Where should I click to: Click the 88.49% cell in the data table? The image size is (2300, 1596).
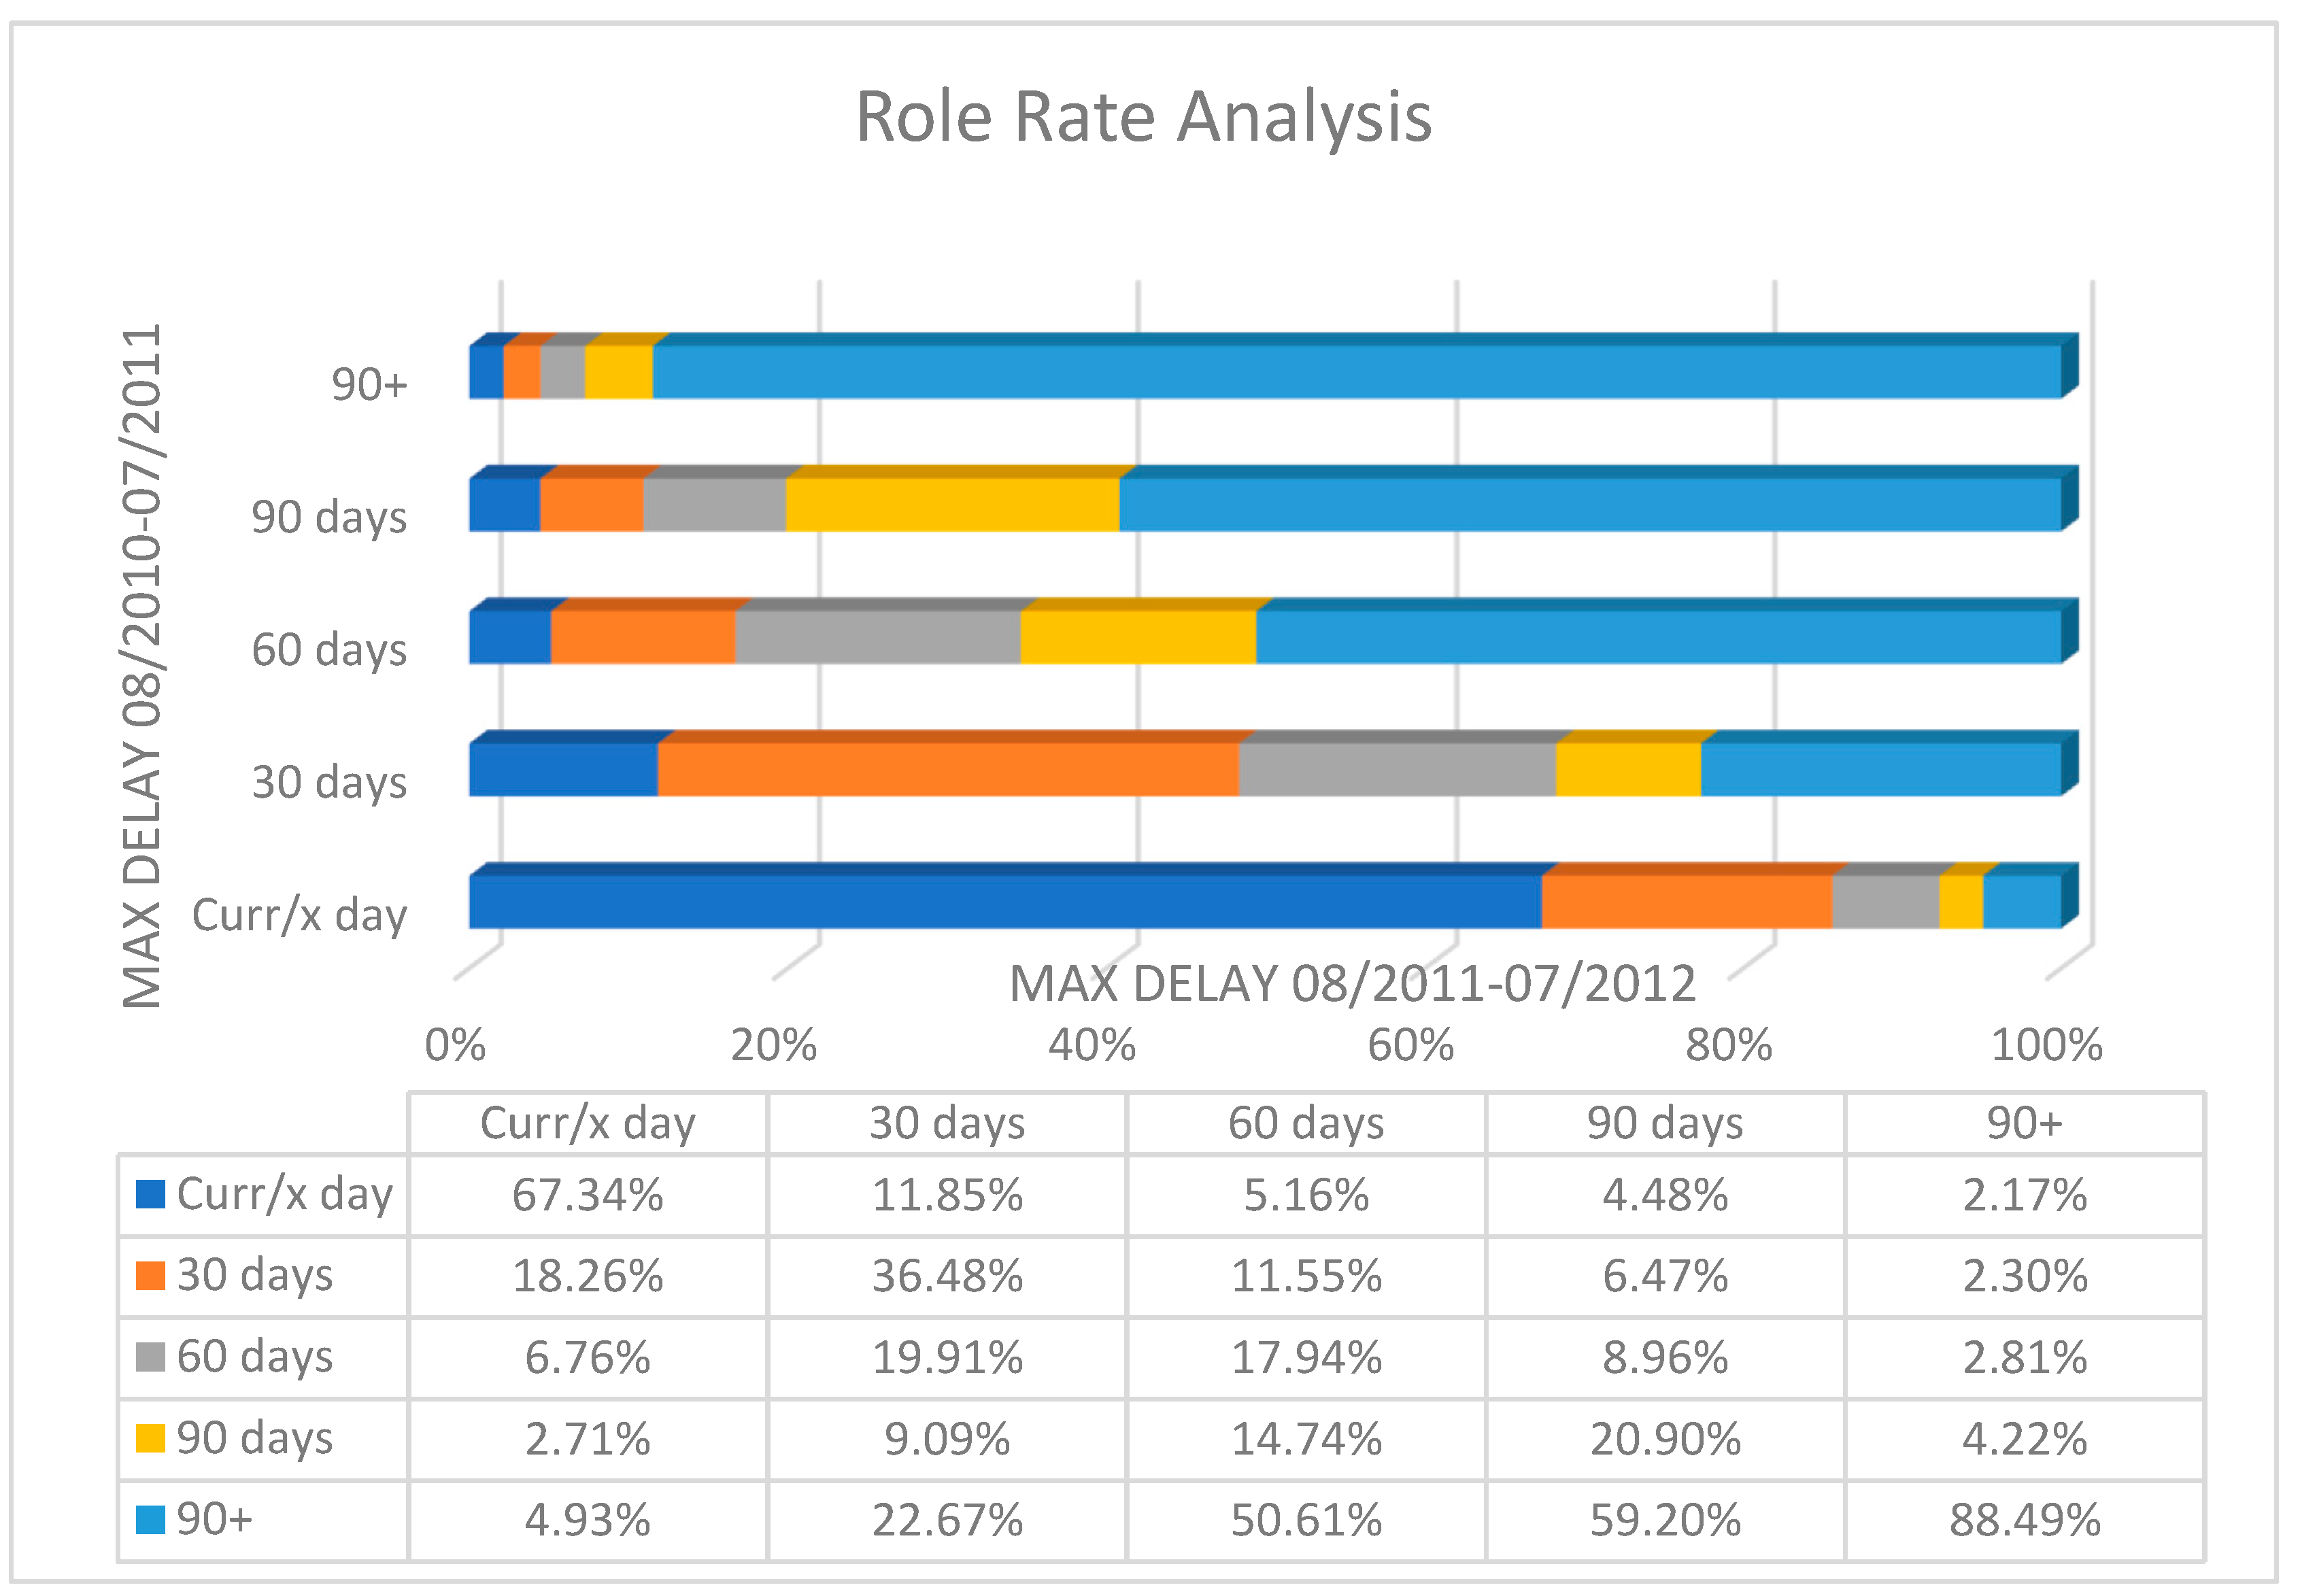[2024, 1520]
